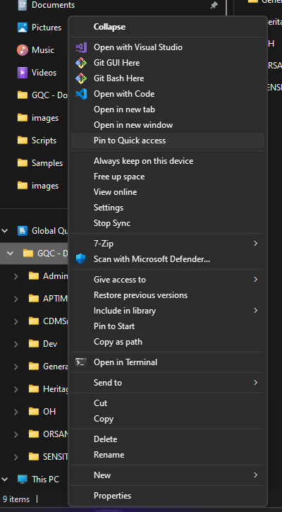The height and width of the screenshot is (512, 282).
Task: Click the Dev folder icon
Action: [x=34, y=343]
